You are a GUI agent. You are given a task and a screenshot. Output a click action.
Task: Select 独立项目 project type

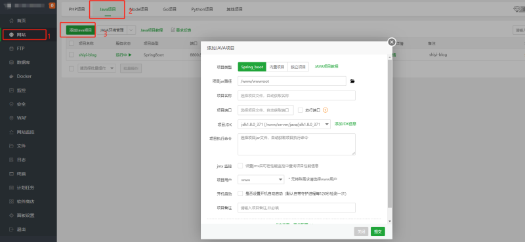point(298,67)
